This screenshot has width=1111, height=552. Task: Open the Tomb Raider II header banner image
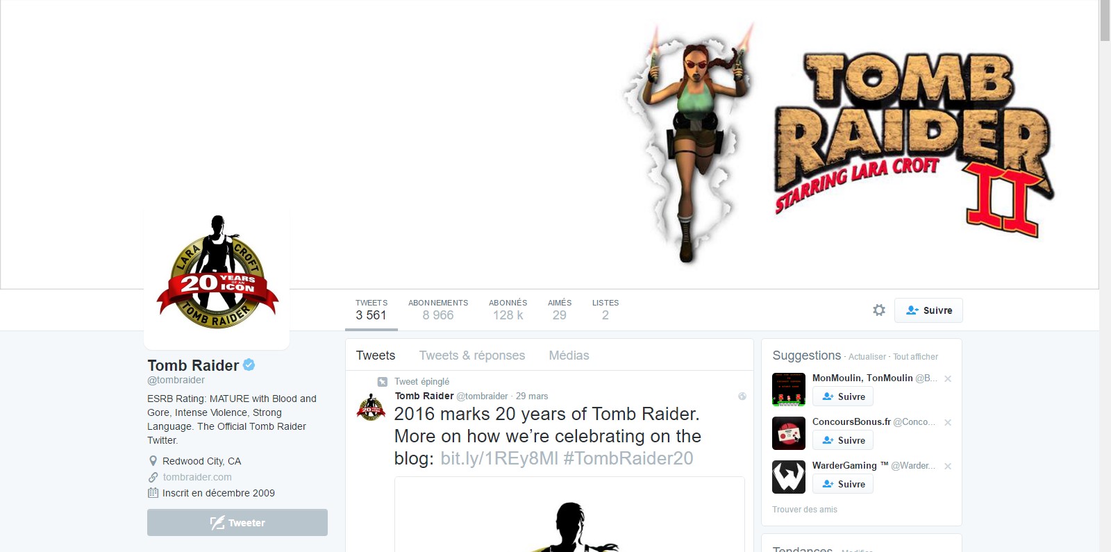pyautogui.click(x=549, y=144)
